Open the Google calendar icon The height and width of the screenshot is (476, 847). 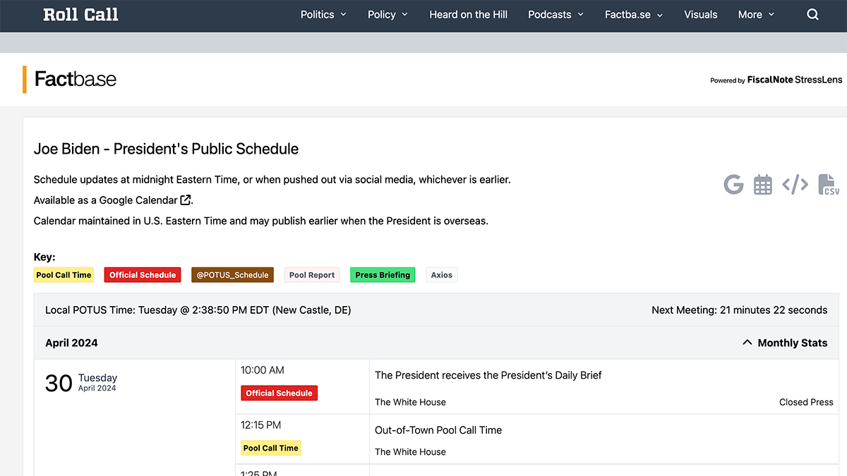click(x=733, y=185)
